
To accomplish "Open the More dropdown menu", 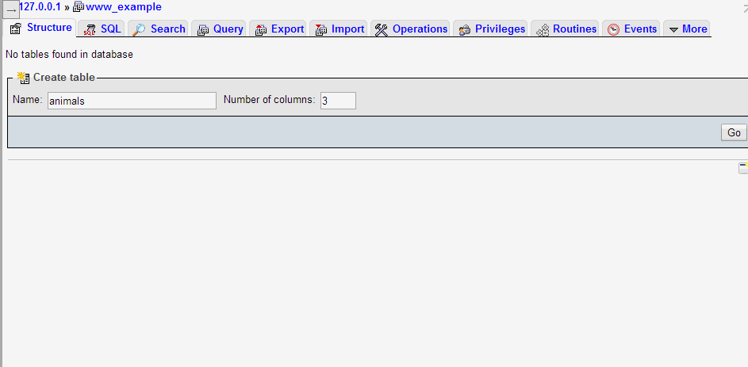I will [687, 29].
